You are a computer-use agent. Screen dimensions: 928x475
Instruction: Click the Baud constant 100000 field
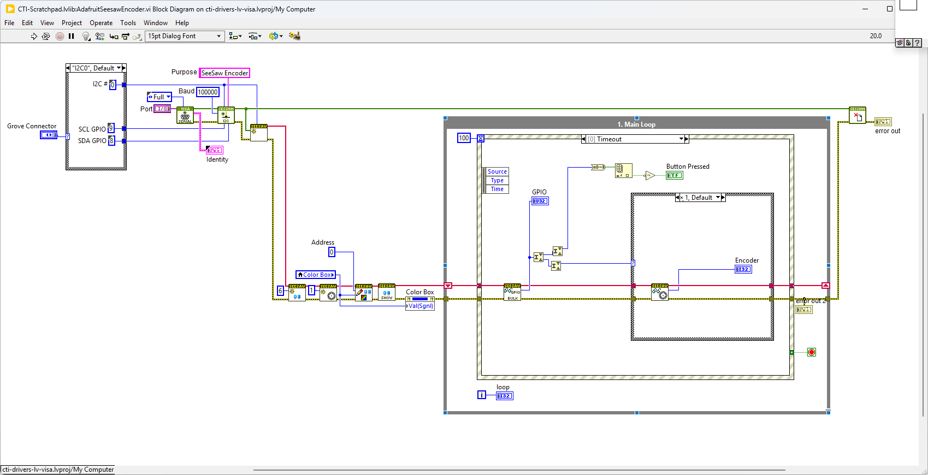(x=208, y=92)
